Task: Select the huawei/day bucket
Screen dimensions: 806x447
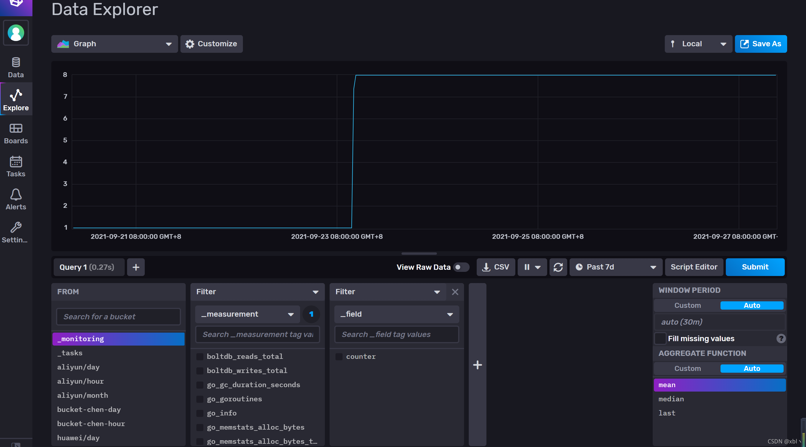Action: 118,438
